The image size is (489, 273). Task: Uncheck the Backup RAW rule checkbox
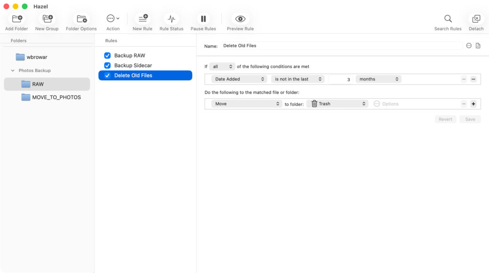click(107, 55)
